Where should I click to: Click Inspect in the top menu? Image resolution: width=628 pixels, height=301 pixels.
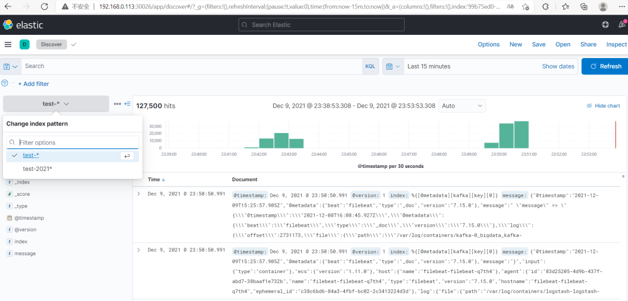click(x=616, y=44)
